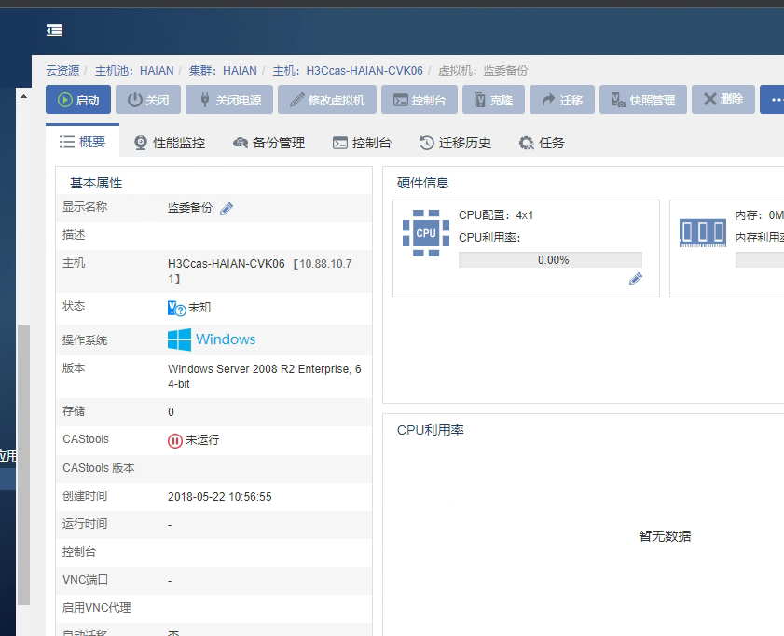The width and height of the screenshot is (784, 636).
Task: Click the 暂无数据 no data label
Action: (665, 536)
